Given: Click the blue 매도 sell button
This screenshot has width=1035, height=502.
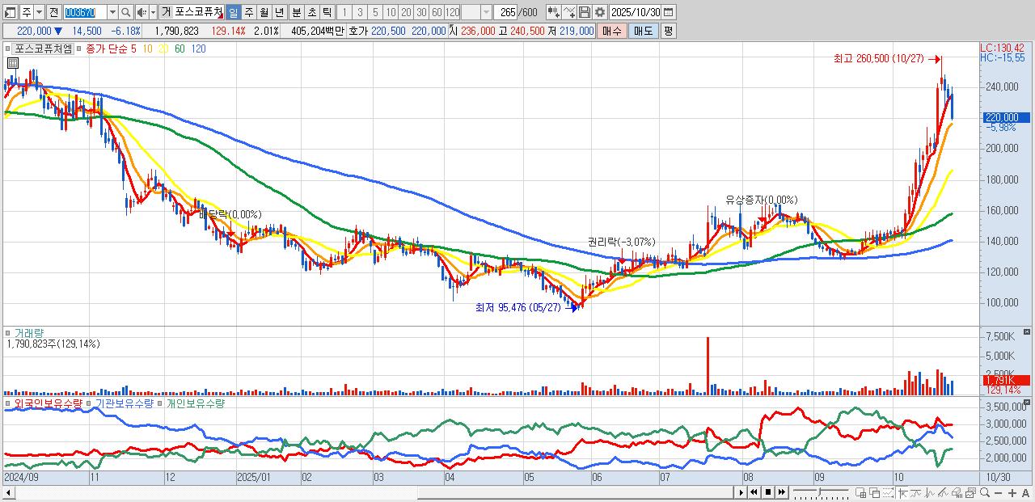Looking at the screenshot, I should (x=644, y=31).
